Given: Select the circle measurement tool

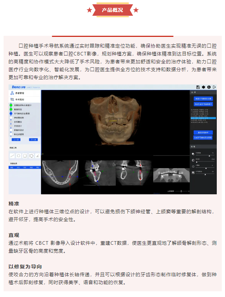Looking at the screenshot, I should coord(19,156).
